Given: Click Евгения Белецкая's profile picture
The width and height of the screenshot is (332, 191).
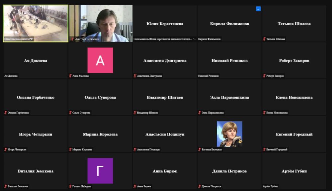Looking at the screenshot, I should (x=229, y=134).
